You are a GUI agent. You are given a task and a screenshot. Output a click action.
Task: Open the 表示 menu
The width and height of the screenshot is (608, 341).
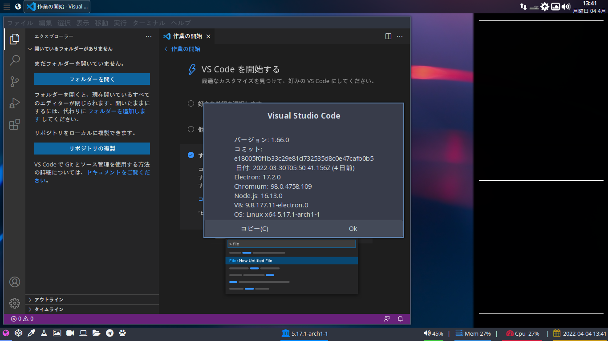pos(83,23)
